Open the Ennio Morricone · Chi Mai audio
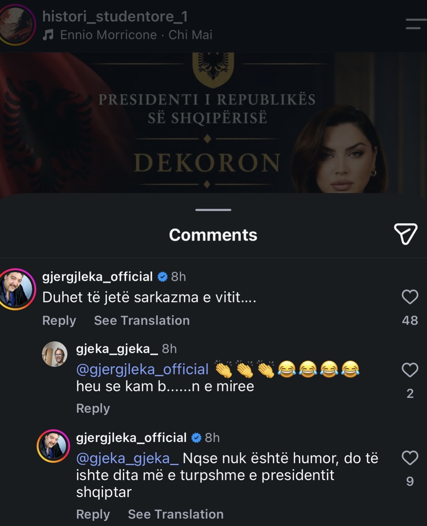This screenshot has width=427, height=526. [136, 35]
